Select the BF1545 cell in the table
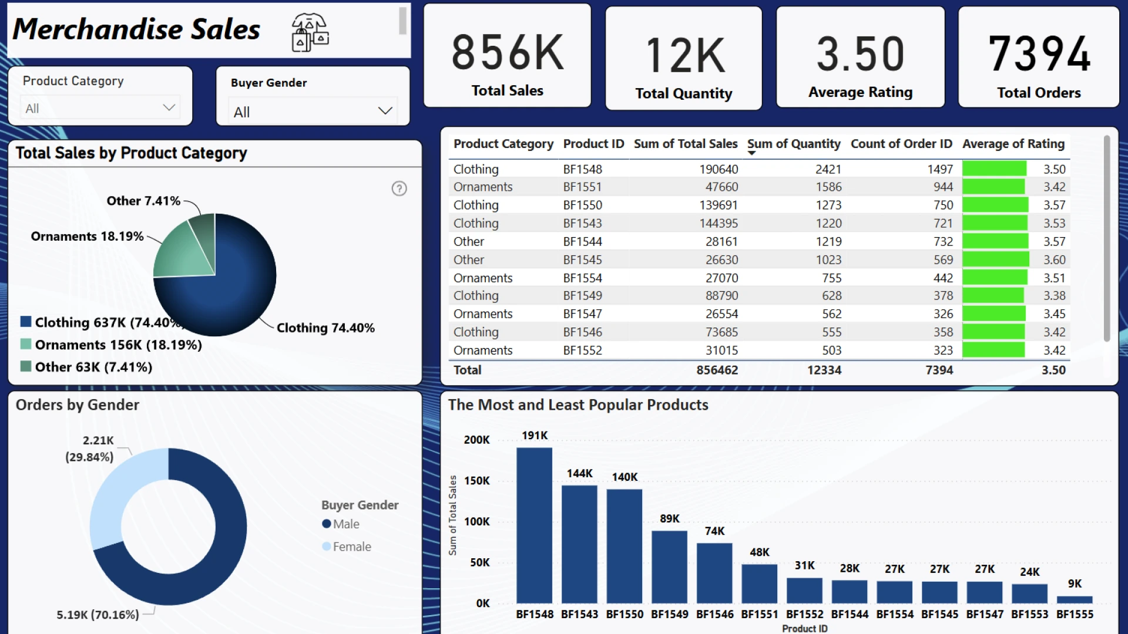This screenshot has height=634, width=1128. [x=582, y=259]
